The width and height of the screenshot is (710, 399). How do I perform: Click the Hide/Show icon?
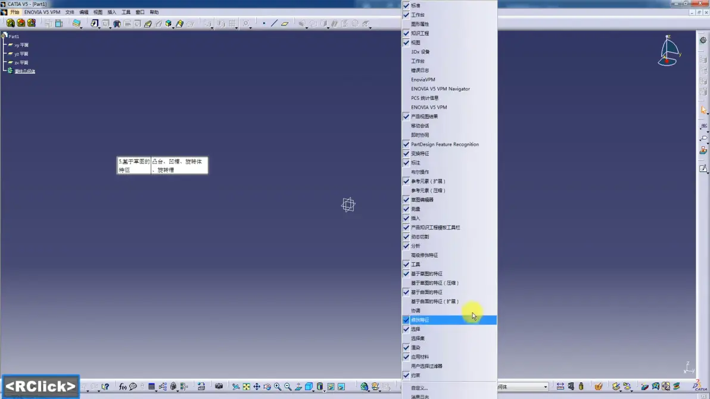(331, 387)
